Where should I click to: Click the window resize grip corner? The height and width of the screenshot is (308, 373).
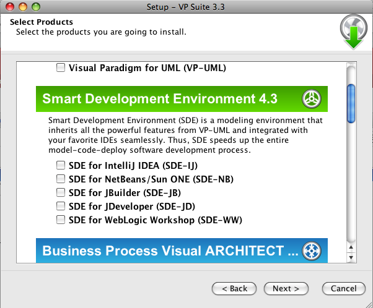(x=369, y=305)
